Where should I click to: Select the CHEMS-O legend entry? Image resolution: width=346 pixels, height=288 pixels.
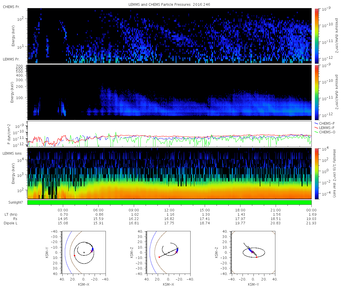pos(325,132)
